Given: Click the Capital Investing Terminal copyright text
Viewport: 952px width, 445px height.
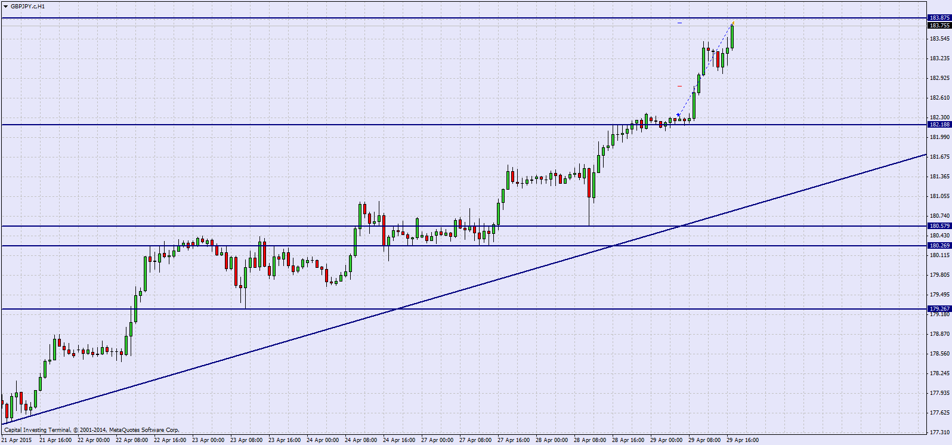Looking at the screenshot, I should click(92, 429).
